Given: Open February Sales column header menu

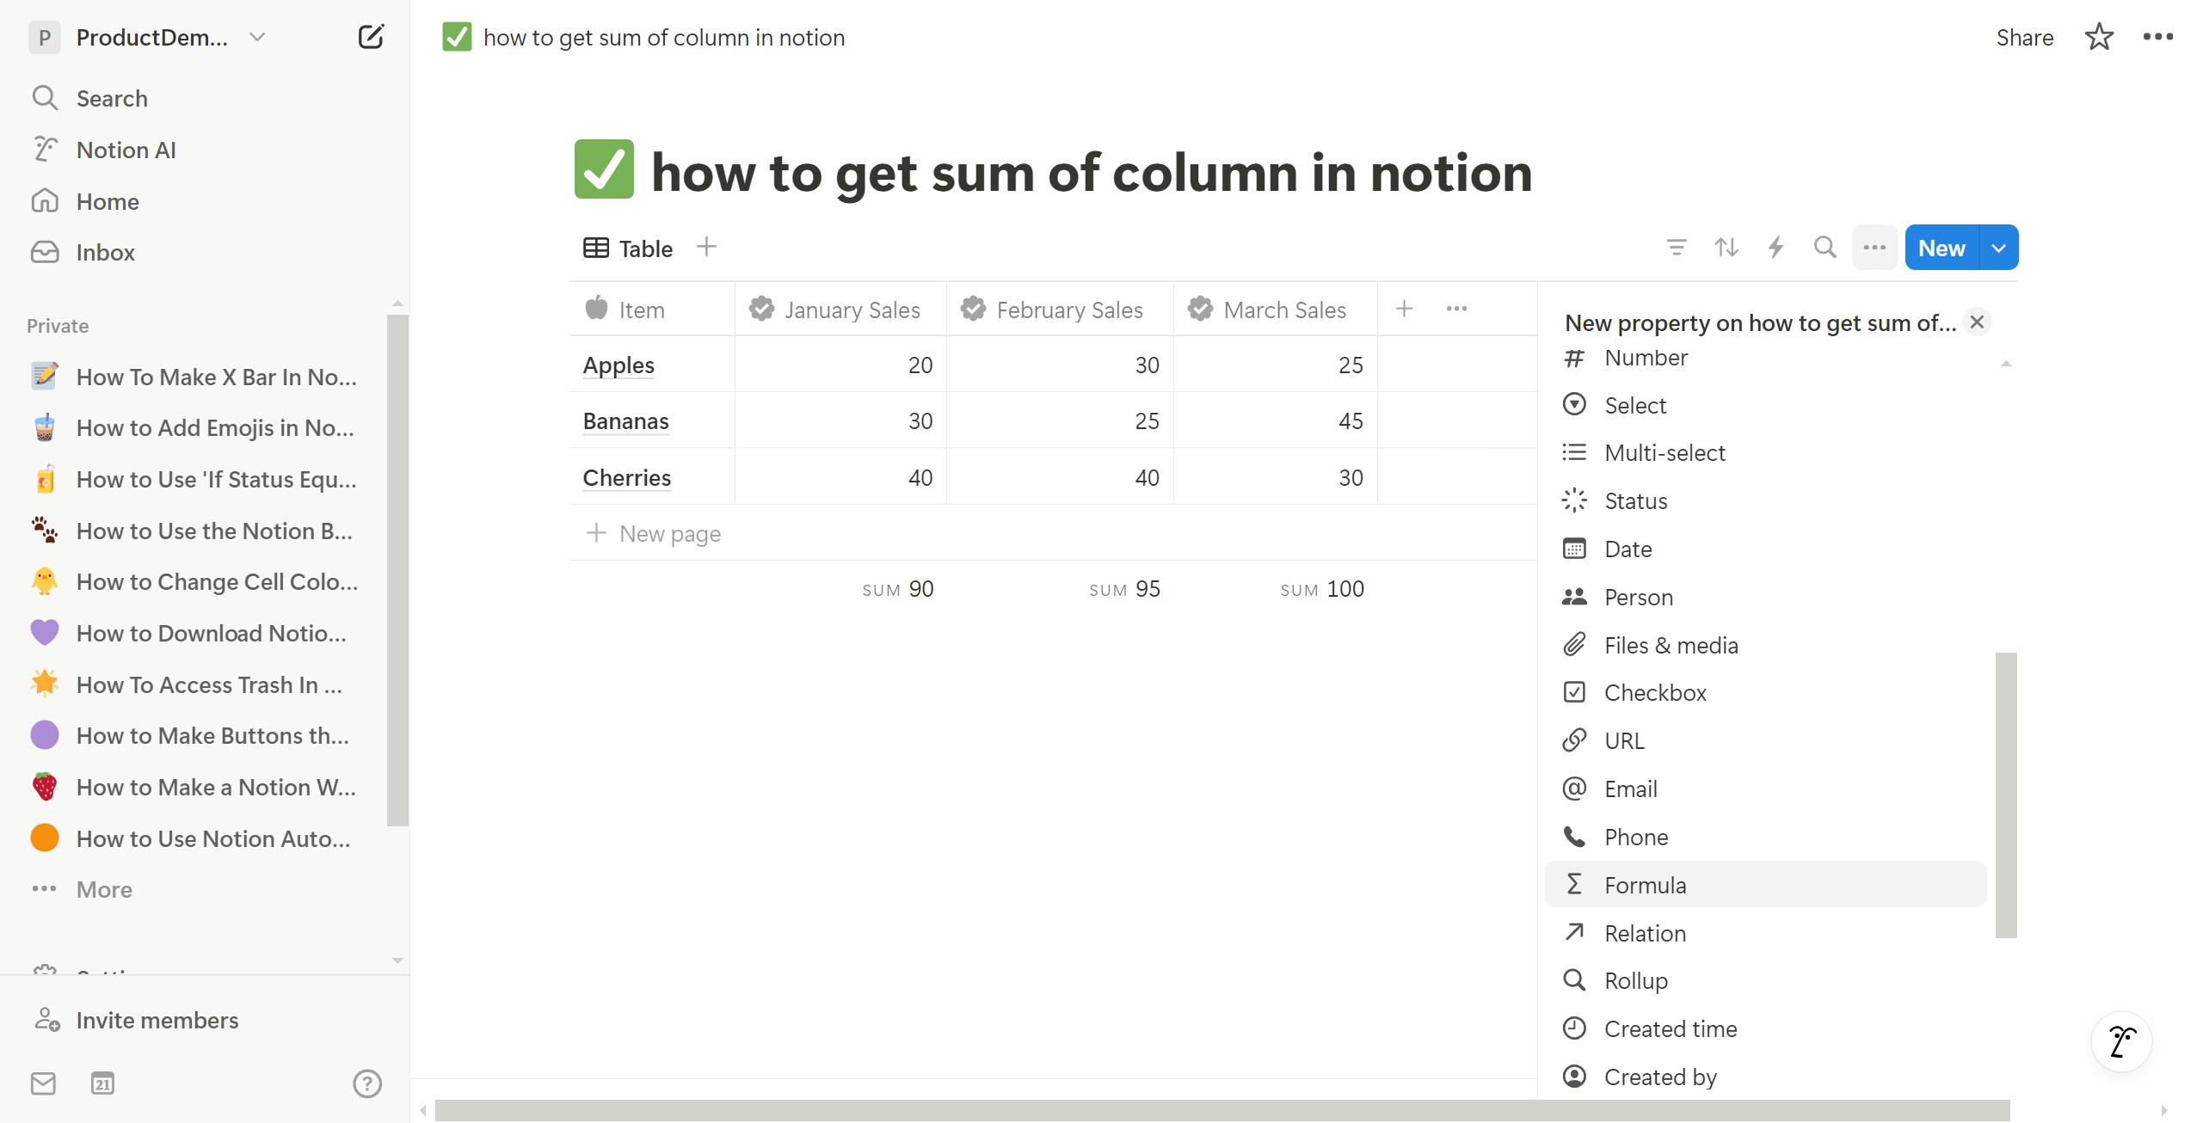Looking at the screenshot, I should [x=1060, y=309].
